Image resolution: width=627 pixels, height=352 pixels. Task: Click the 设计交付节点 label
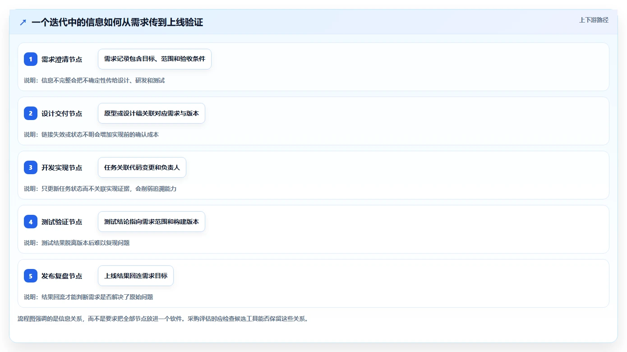62,113
